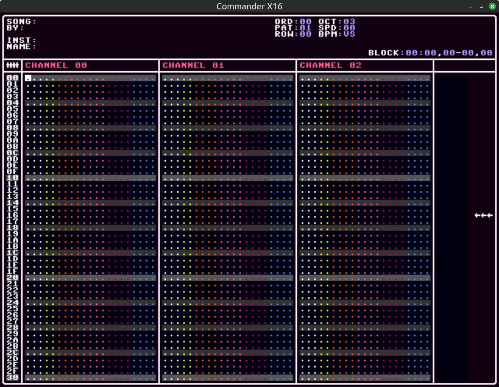Select the CHANNEL 00 header
The width and height of the screenshot is (499, 387).
tap(56, 66)
